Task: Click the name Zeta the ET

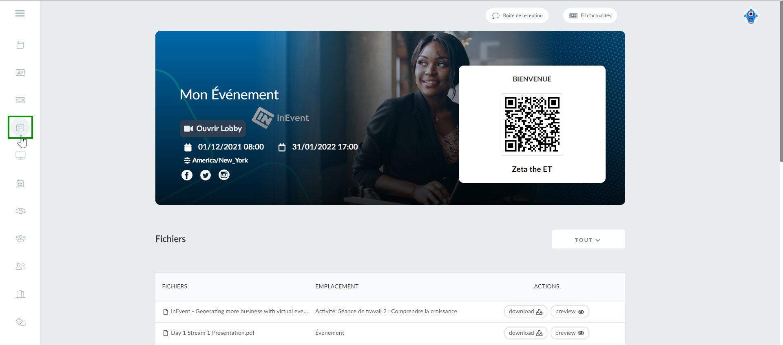Action: pyautogui.click(x=532, y=169)
